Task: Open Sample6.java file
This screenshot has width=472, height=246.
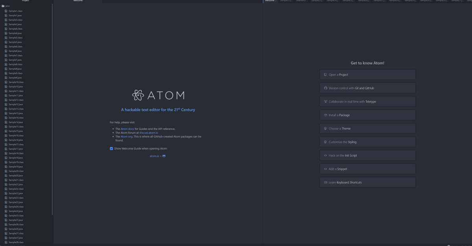Action: click(x=15, y=51)
